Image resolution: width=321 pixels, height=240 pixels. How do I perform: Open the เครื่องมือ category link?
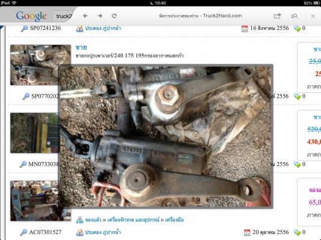click(x=174, y=220)
